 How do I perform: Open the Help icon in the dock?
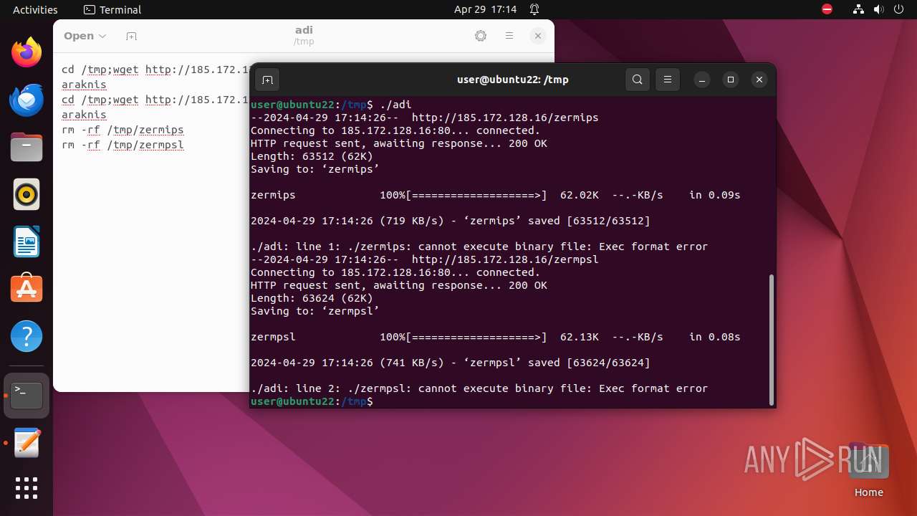click(27, 336)
